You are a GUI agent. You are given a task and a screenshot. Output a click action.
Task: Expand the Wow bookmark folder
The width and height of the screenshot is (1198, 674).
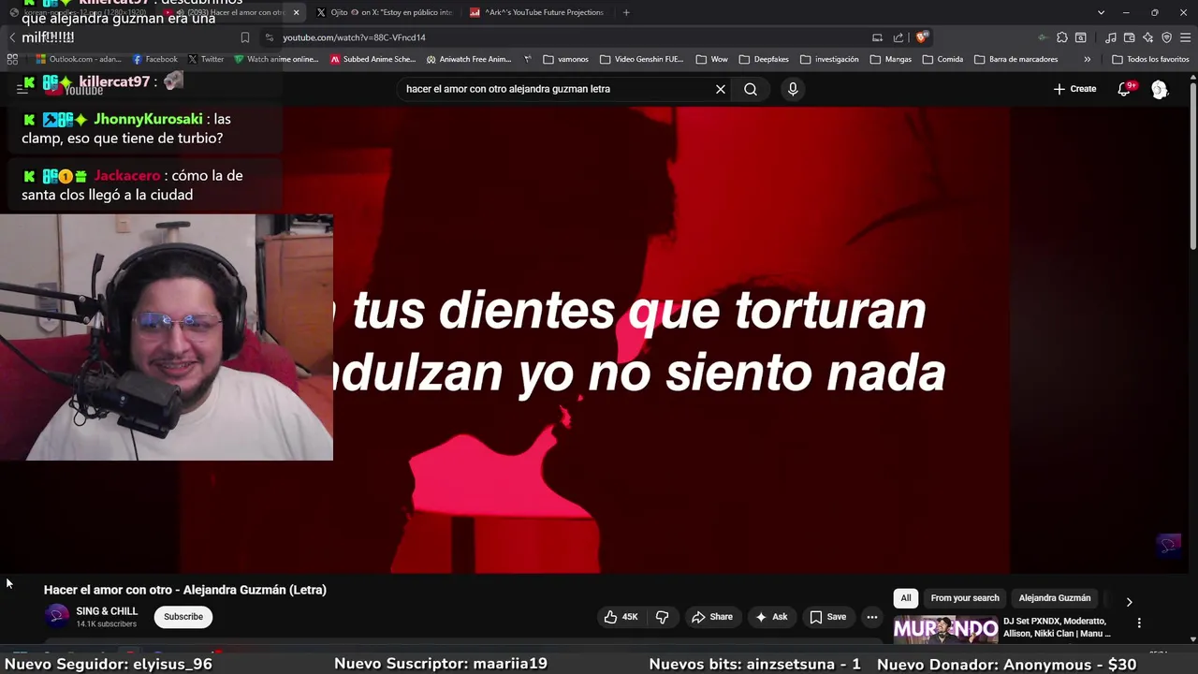point(711,59)
